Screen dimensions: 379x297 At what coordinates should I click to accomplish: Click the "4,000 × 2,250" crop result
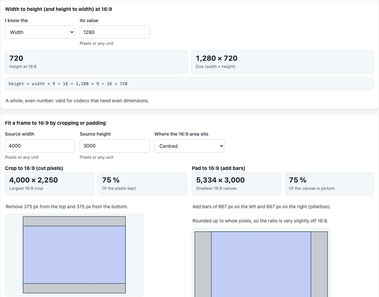click(x=34, y=180)
